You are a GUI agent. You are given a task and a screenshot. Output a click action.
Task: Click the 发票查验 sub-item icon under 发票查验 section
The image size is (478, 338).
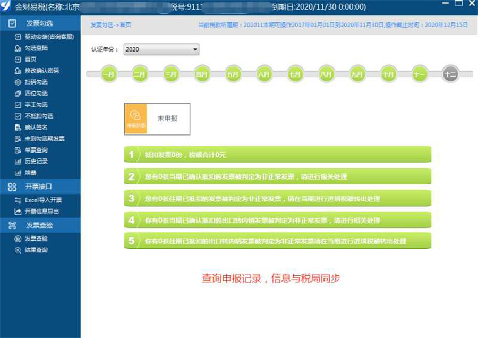pos(18,239)
